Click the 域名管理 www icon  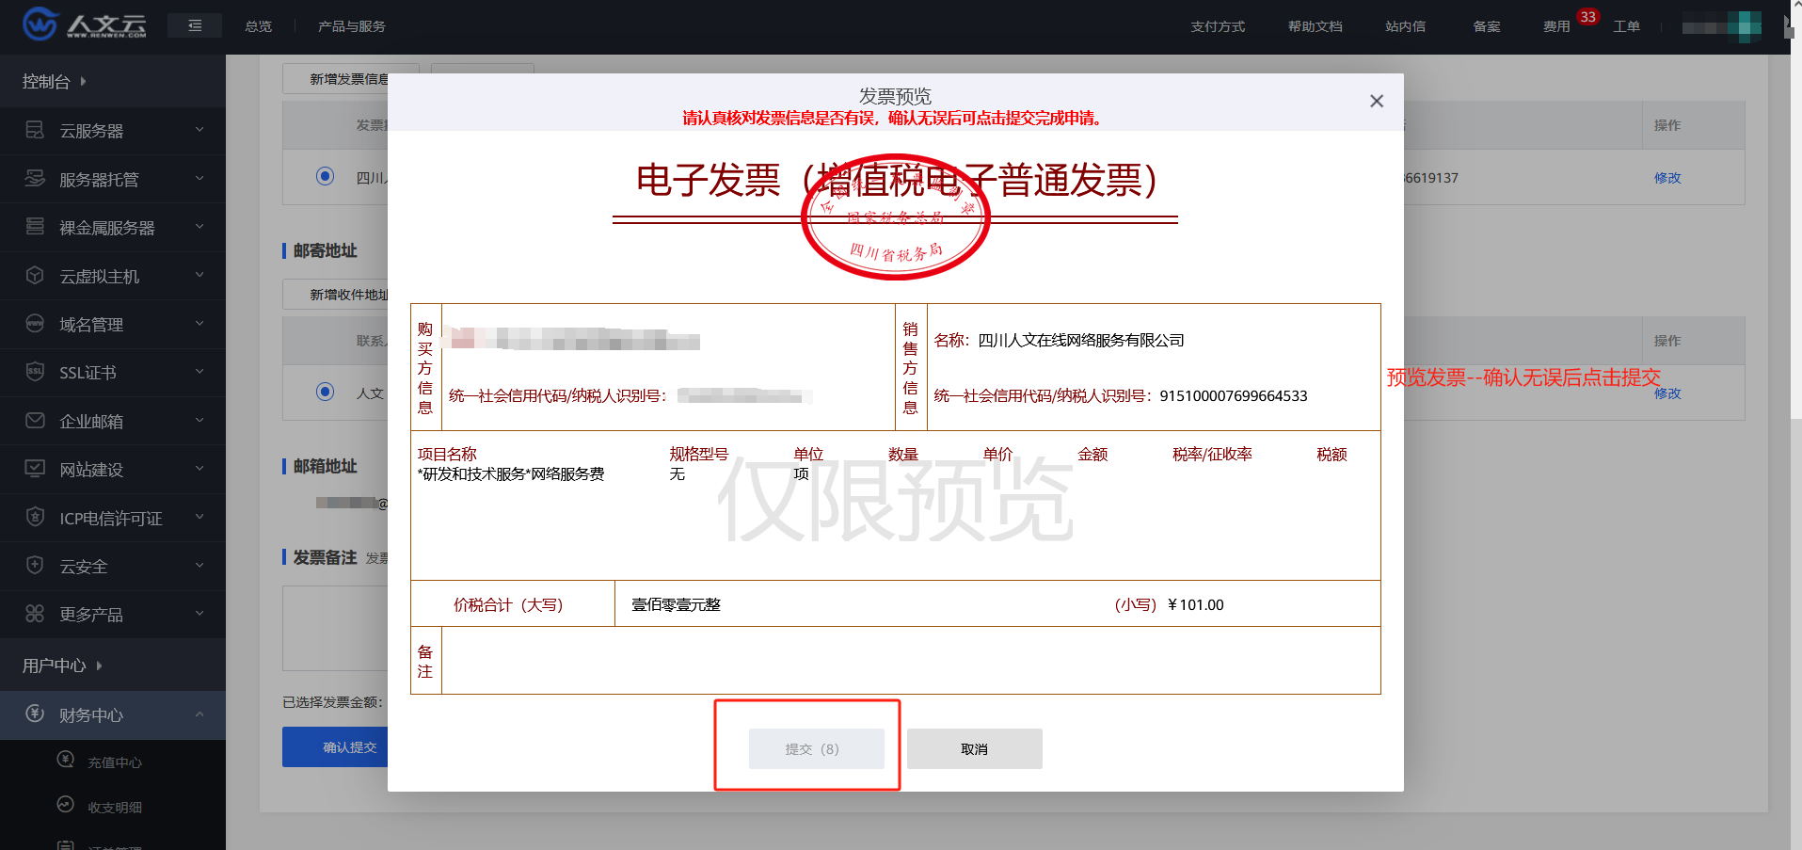coord(35,324)
